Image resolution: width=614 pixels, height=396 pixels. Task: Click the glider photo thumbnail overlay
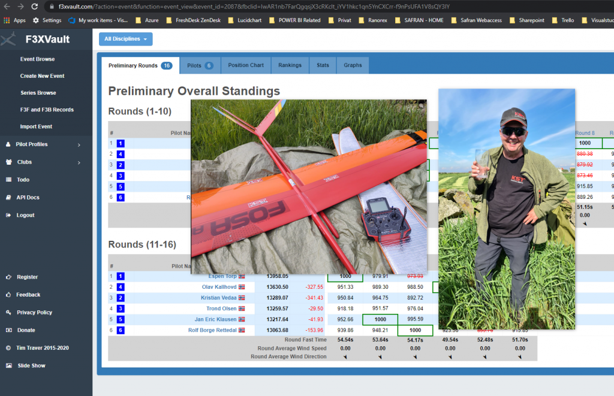(309, 186)
